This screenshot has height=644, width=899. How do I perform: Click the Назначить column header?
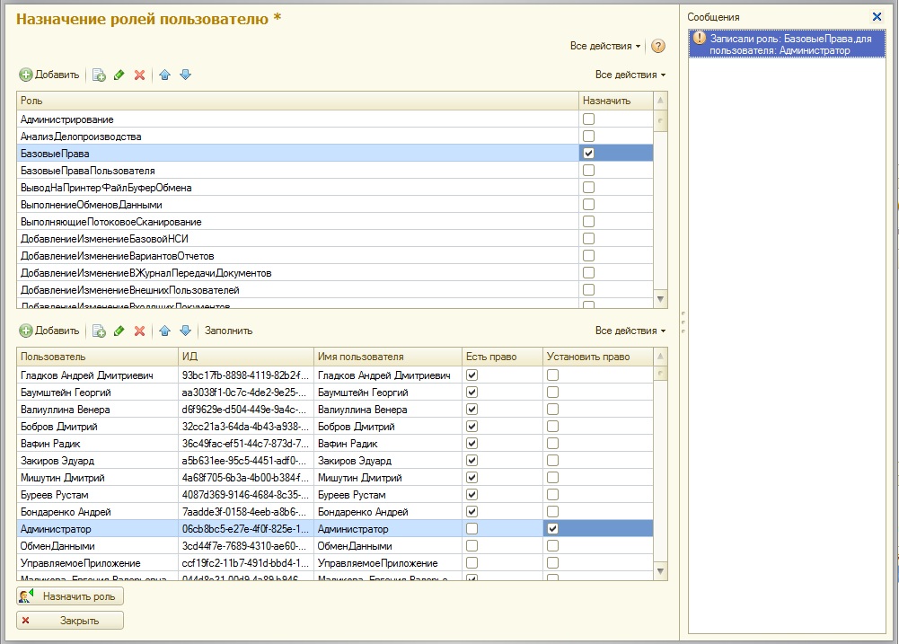click(x=616, y=101)
